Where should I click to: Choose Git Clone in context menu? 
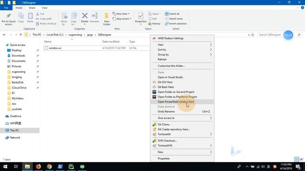point(182,124)
